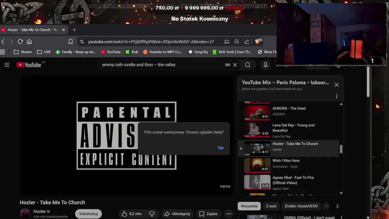The image size is (389, 219).
Task: Open Brave Shields lion icon
Action: 258,41
